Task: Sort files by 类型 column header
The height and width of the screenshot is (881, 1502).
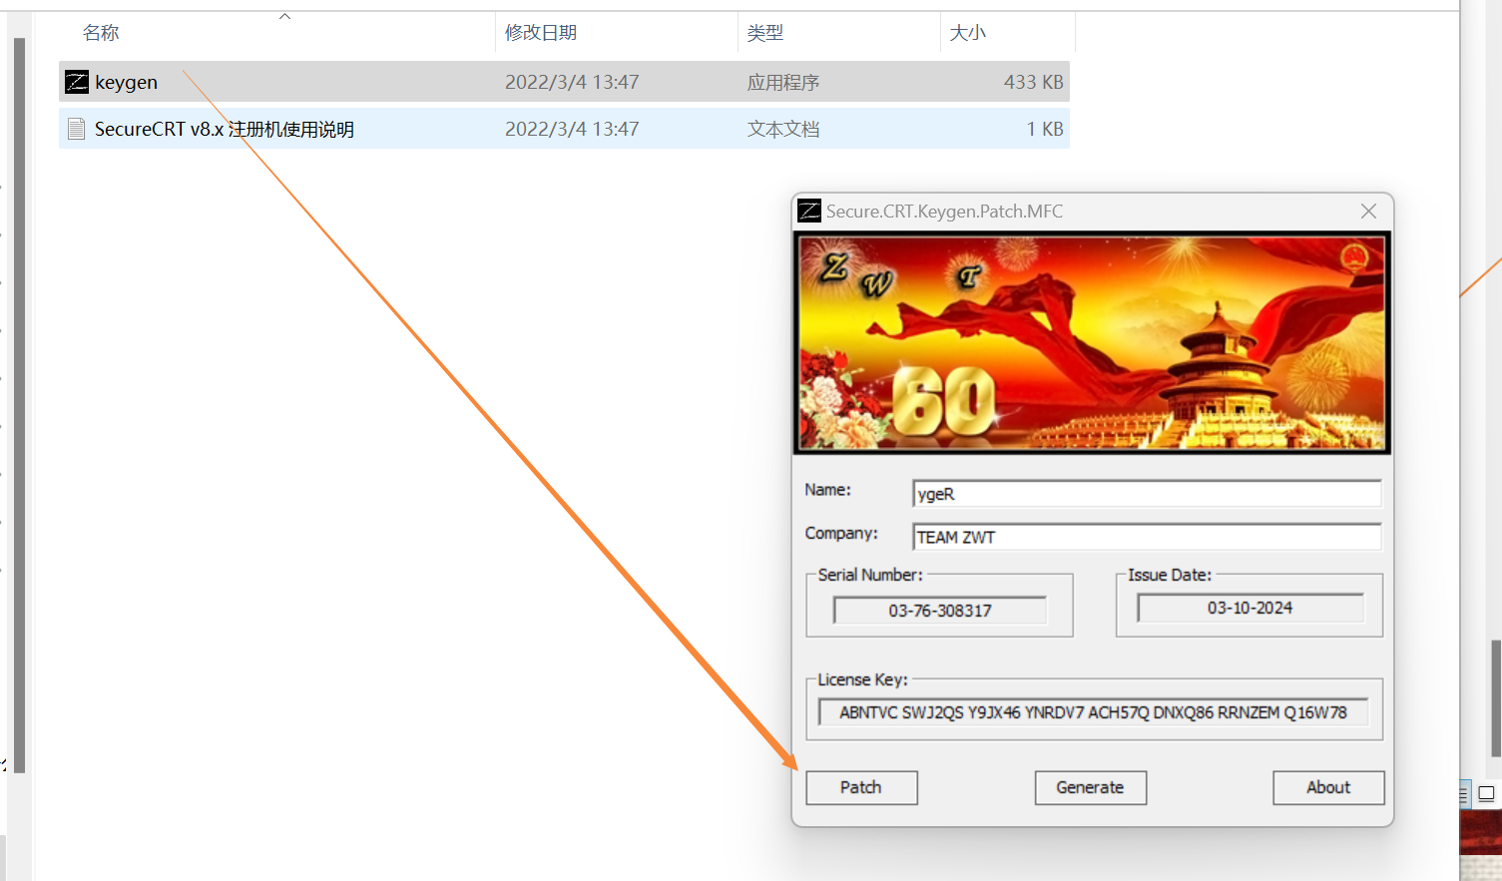Action: pyautogui.click(x=765, y=33)
